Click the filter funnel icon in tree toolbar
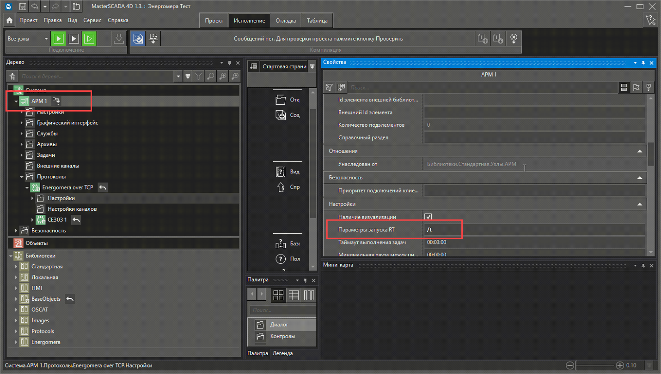This screenshot has height=374, width=661. pos(198,76)
